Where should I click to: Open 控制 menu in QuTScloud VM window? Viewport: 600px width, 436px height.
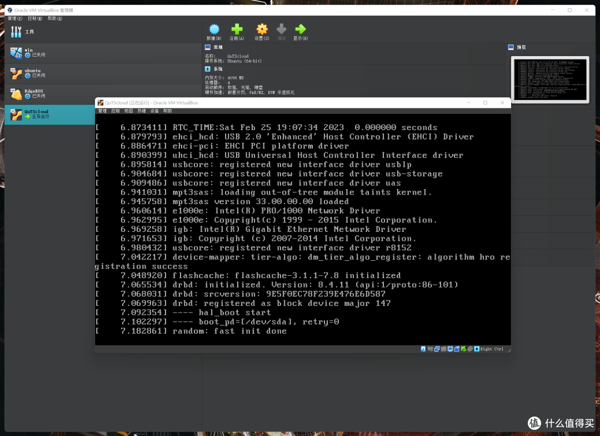pos(116,111)
